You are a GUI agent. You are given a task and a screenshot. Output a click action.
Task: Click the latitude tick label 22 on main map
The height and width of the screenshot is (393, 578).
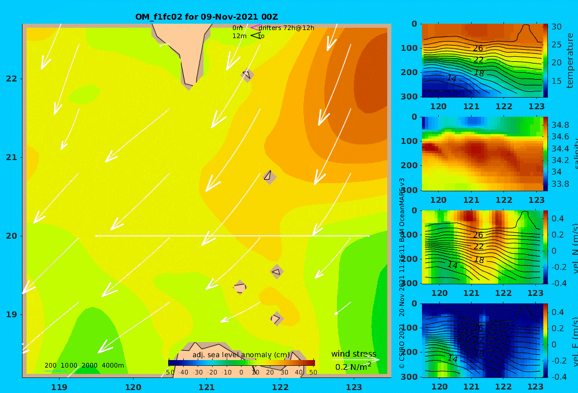(x=12, y=79)
